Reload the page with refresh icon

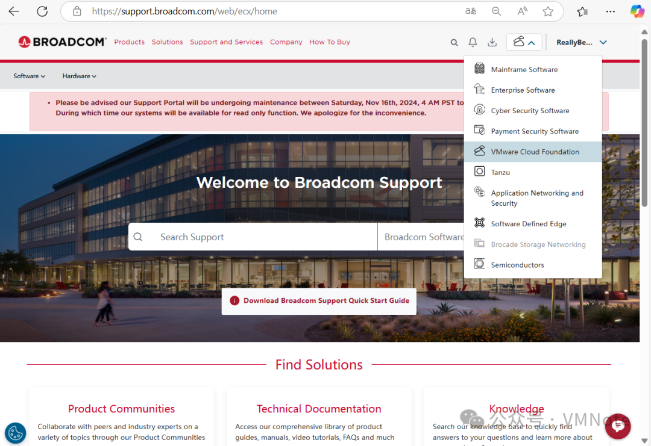pos(42,11)
